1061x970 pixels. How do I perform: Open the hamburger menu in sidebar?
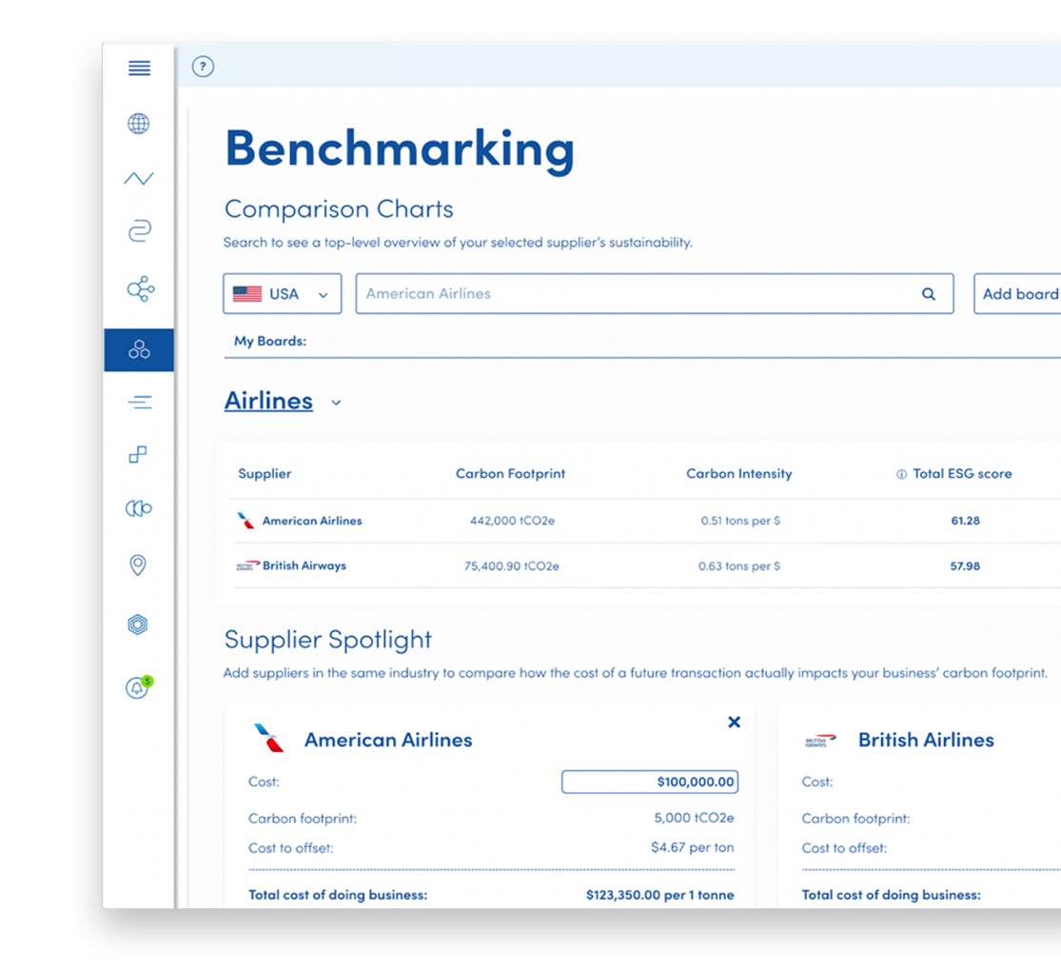[x=139, y=69]
